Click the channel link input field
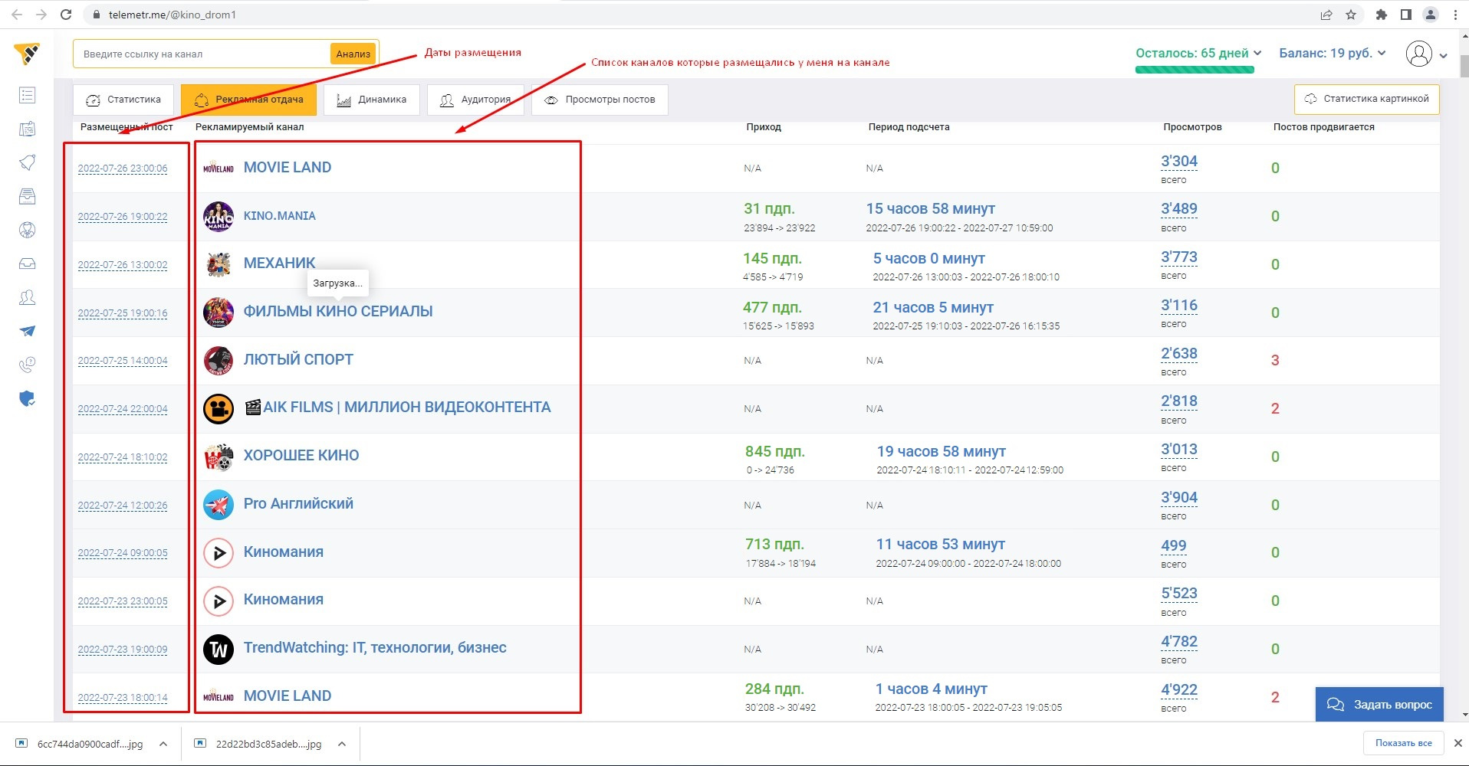The width and height of the screenshot is (1469, 766). [x=203, y=54]
